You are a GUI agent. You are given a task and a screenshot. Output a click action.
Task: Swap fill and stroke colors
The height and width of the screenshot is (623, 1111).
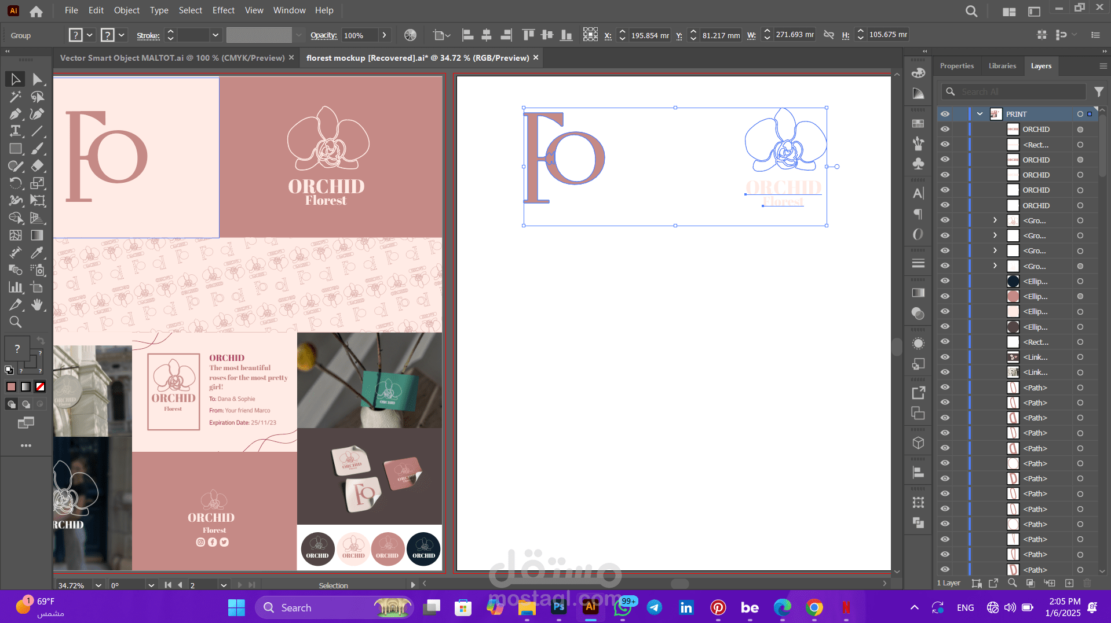(40, 340)
